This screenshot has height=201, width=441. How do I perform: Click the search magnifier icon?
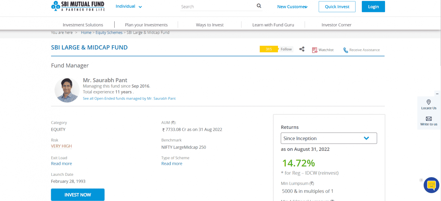click(259, 6)
